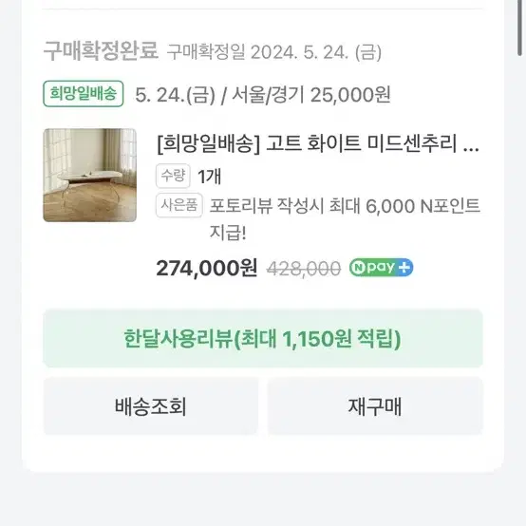Select the 재구매 repurchase button
Image resolution: width=526 pixels, height=526 pixels.
click(375, 406)
